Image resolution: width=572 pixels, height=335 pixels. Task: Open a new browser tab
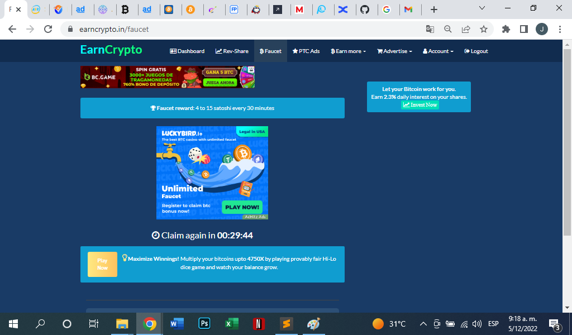click(x=433, y=10)
